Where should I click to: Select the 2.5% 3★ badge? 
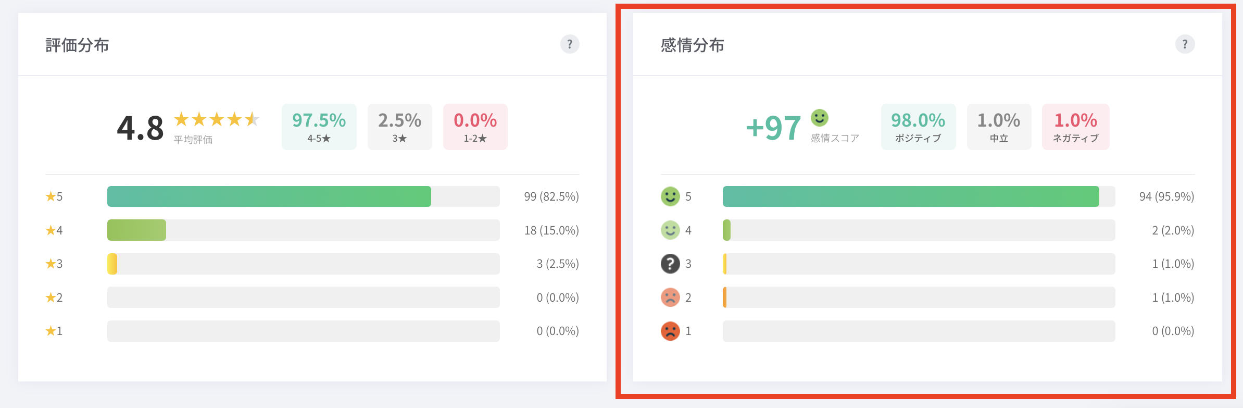(x=399, y=127)
